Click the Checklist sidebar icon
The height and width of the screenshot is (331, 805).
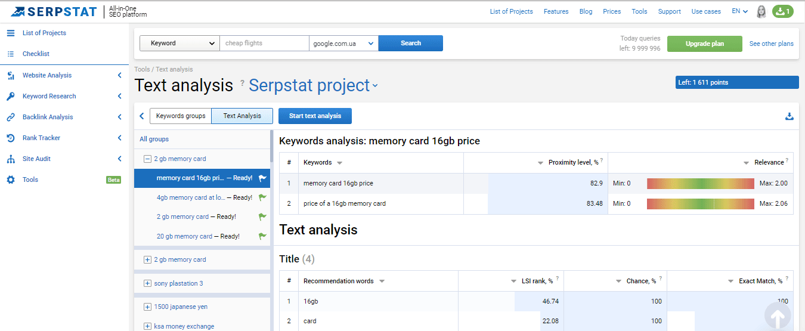click(10, 54)
